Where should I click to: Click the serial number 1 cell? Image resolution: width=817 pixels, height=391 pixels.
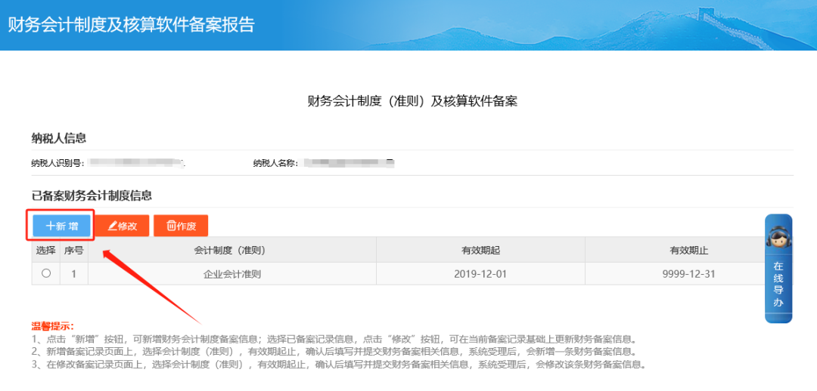(x=74, y=273)
